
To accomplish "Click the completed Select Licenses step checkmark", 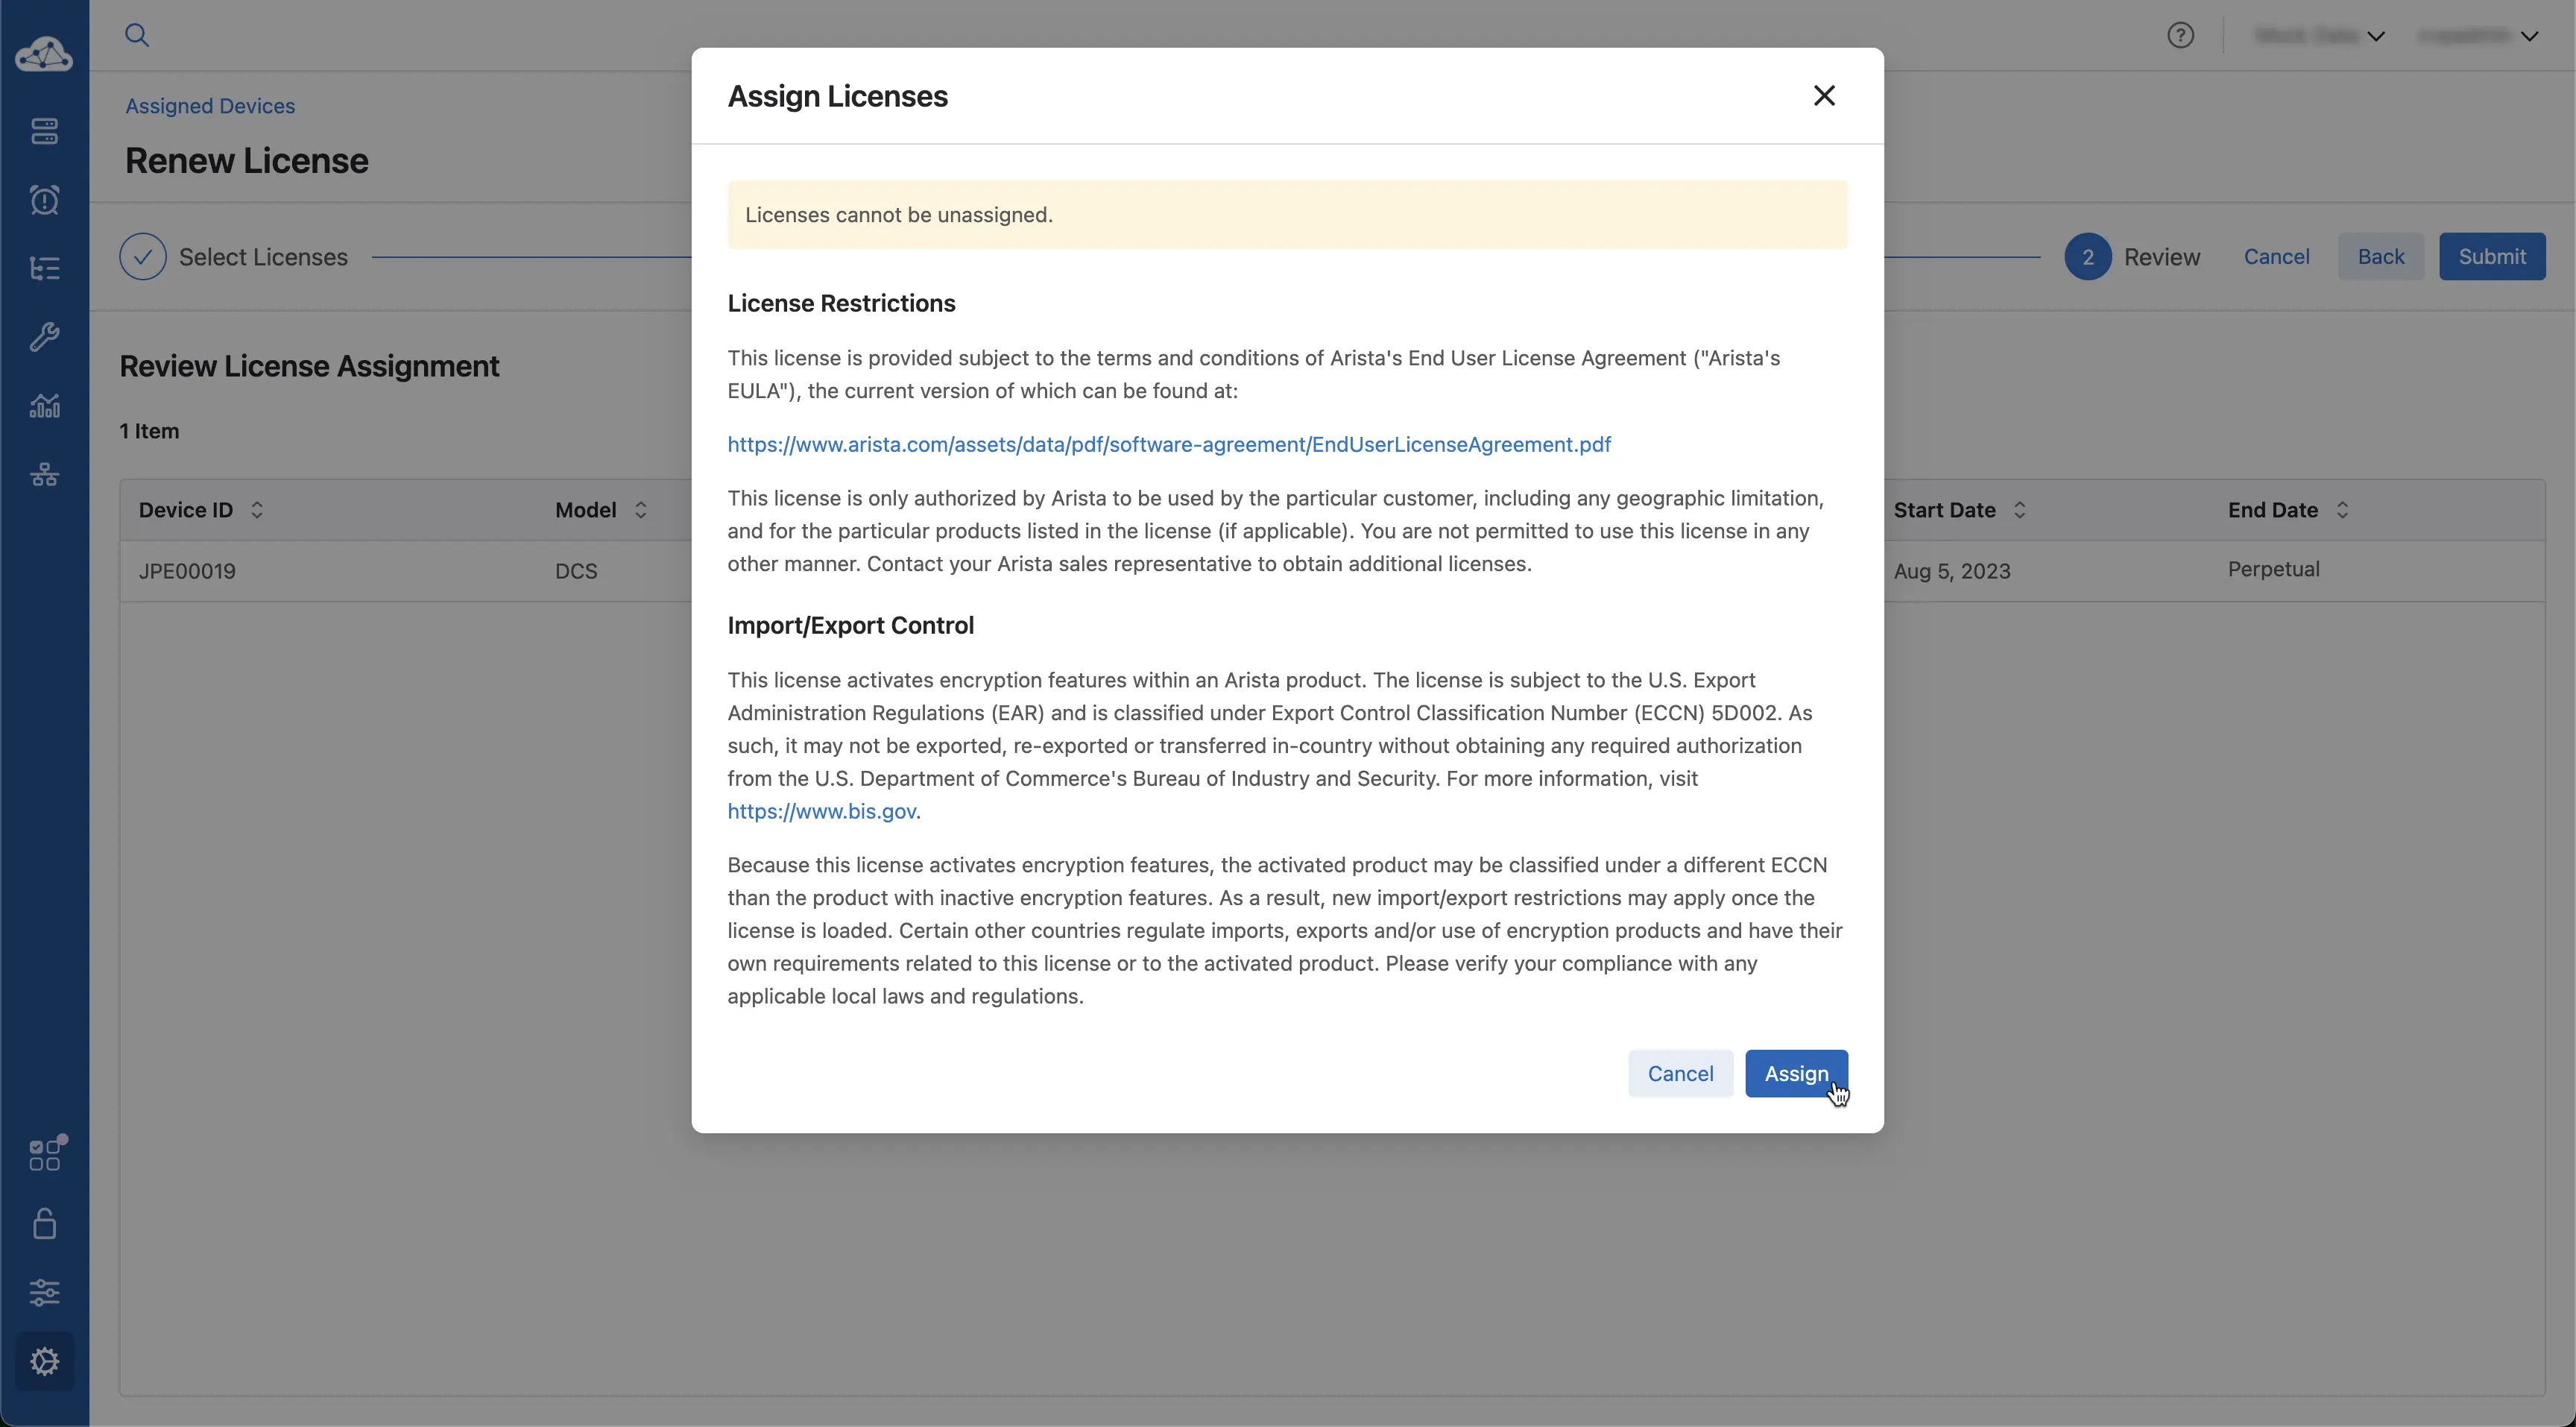I will [x=143, y=257].
